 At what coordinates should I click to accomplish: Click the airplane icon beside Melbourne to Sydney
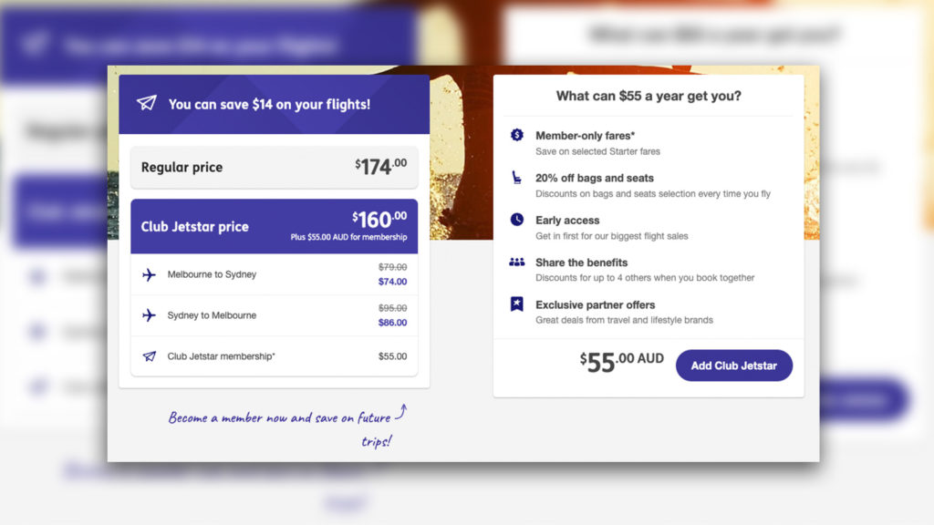[150, 273]
